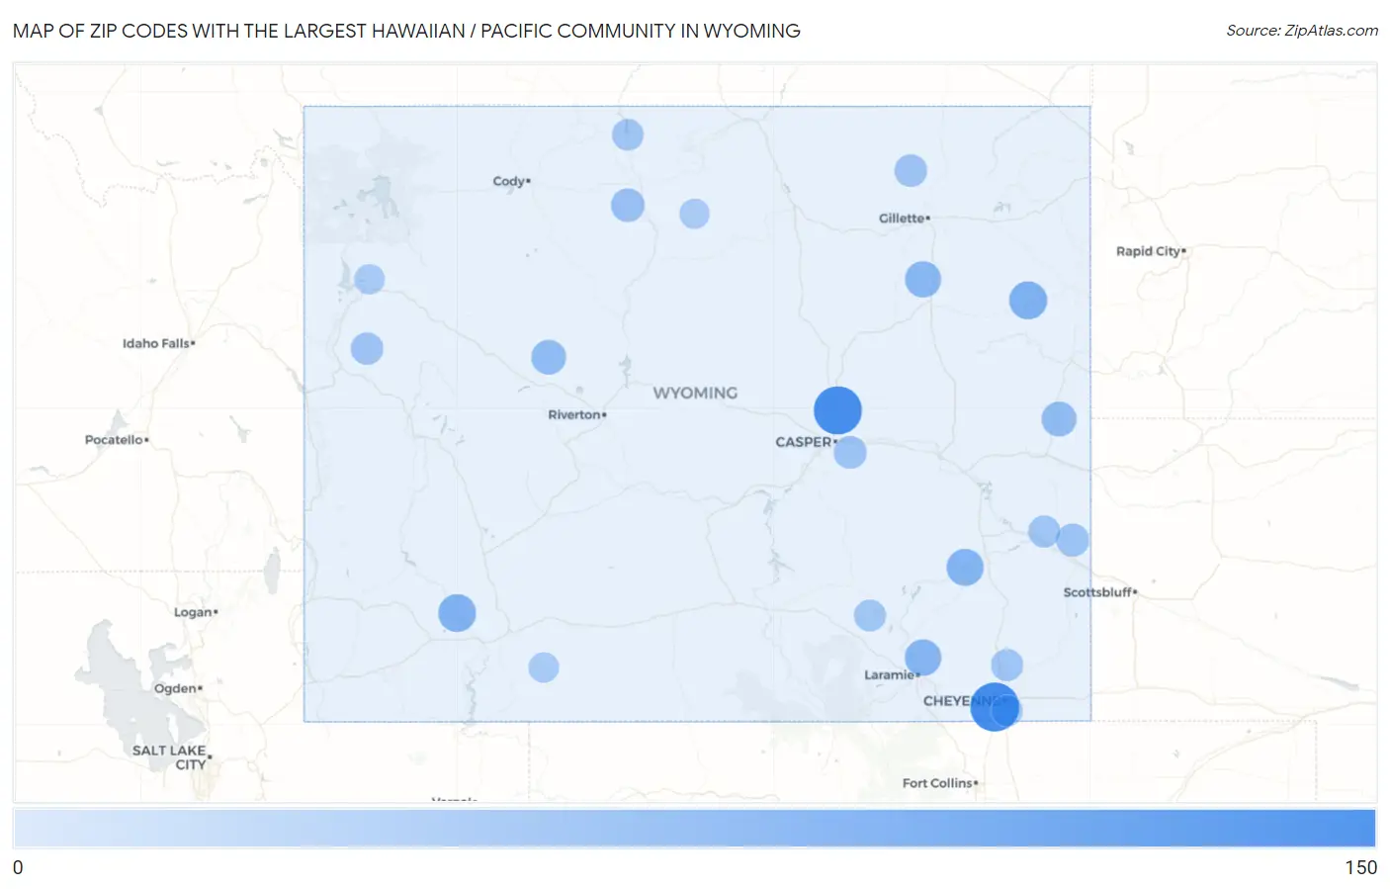Click the bubble above Laramie label
1390x889 pixels.
click(x=922, y=658)
